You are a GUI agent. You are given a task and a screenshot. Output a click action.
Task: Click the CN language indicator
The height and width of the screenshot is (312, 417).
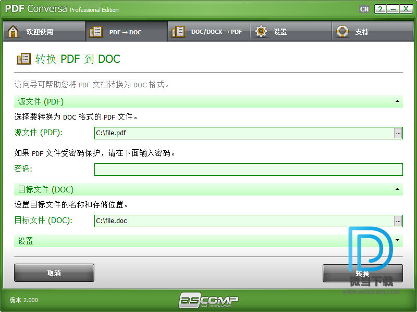point(364,9)
